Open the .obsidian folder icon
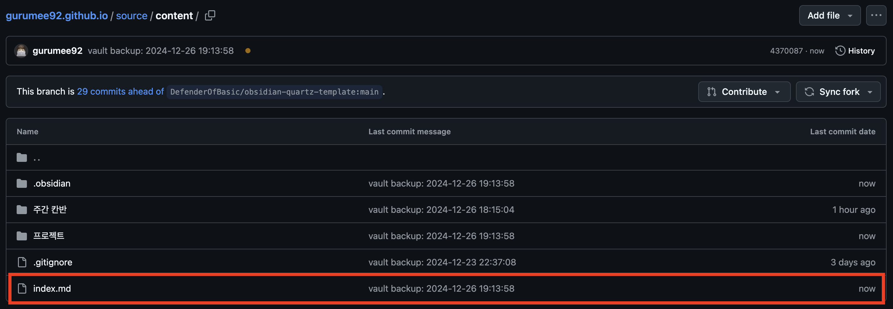Image resolution: width=893 pixels, height=309 pixels. (x=22, y=183)
